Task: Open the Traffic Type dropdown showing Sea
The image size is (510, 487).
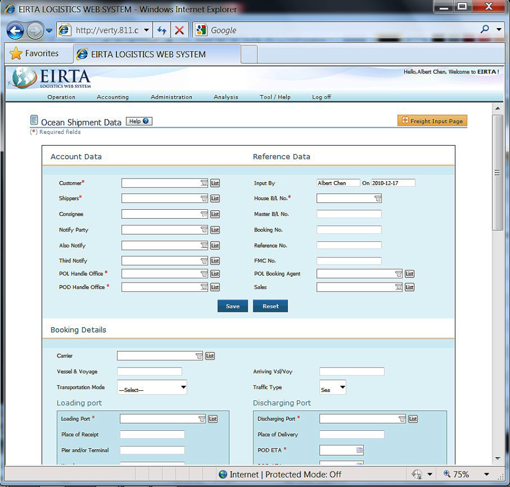Action: point(333,387)
